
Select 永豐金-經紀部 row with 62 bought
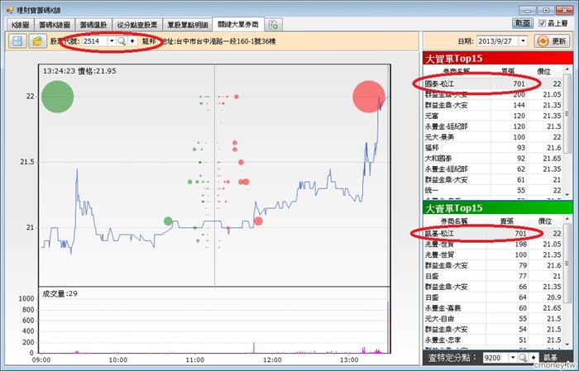tap(493, 169)
